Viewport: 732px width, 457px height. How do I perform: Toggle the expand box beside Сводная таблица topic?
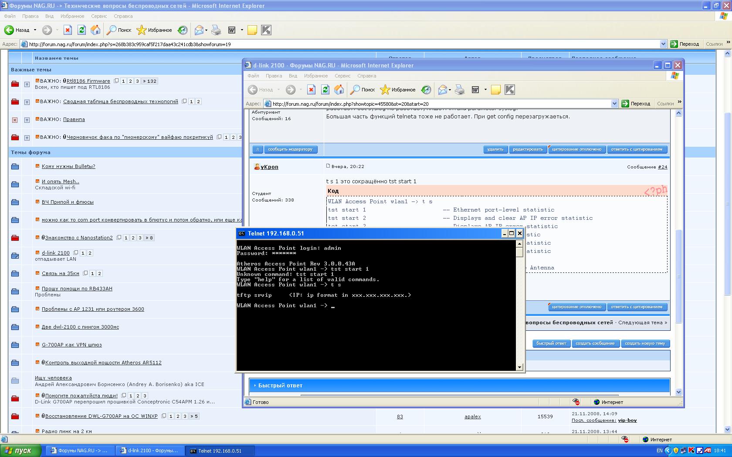pos(27,102)
